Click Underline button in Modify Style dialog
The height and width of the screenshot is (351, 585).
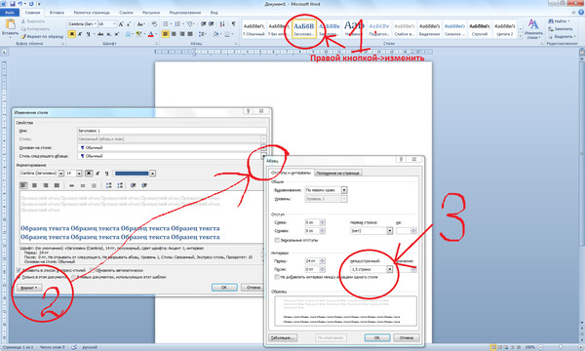(x=106, y=174)
